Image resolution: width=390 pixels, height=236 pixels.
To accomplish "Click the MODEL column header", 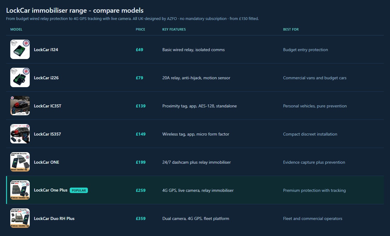I will tap(16, 29).
